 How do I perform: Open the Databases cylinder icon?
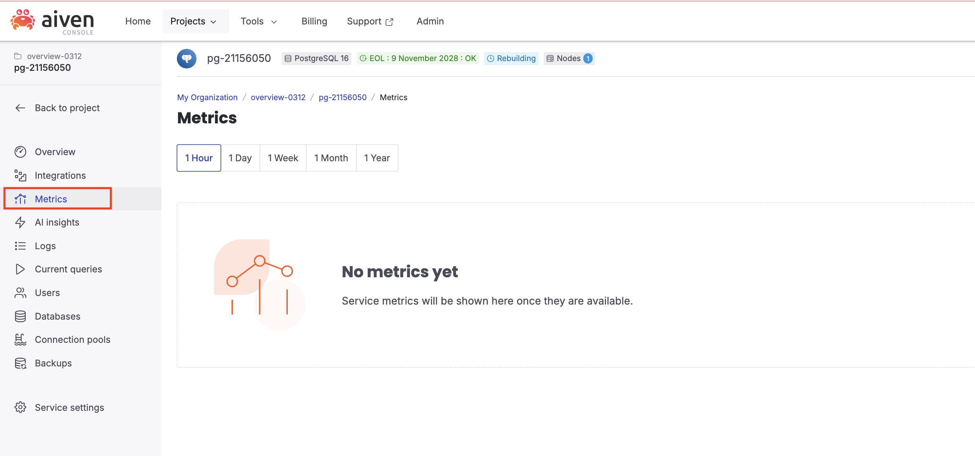(20, 316)
